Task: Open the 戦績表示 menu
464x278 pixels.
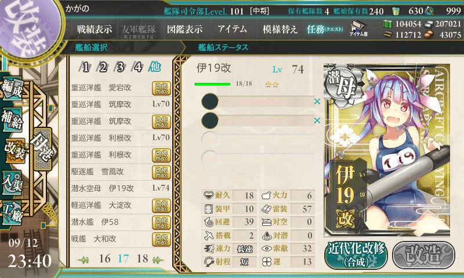Action: 95,29
